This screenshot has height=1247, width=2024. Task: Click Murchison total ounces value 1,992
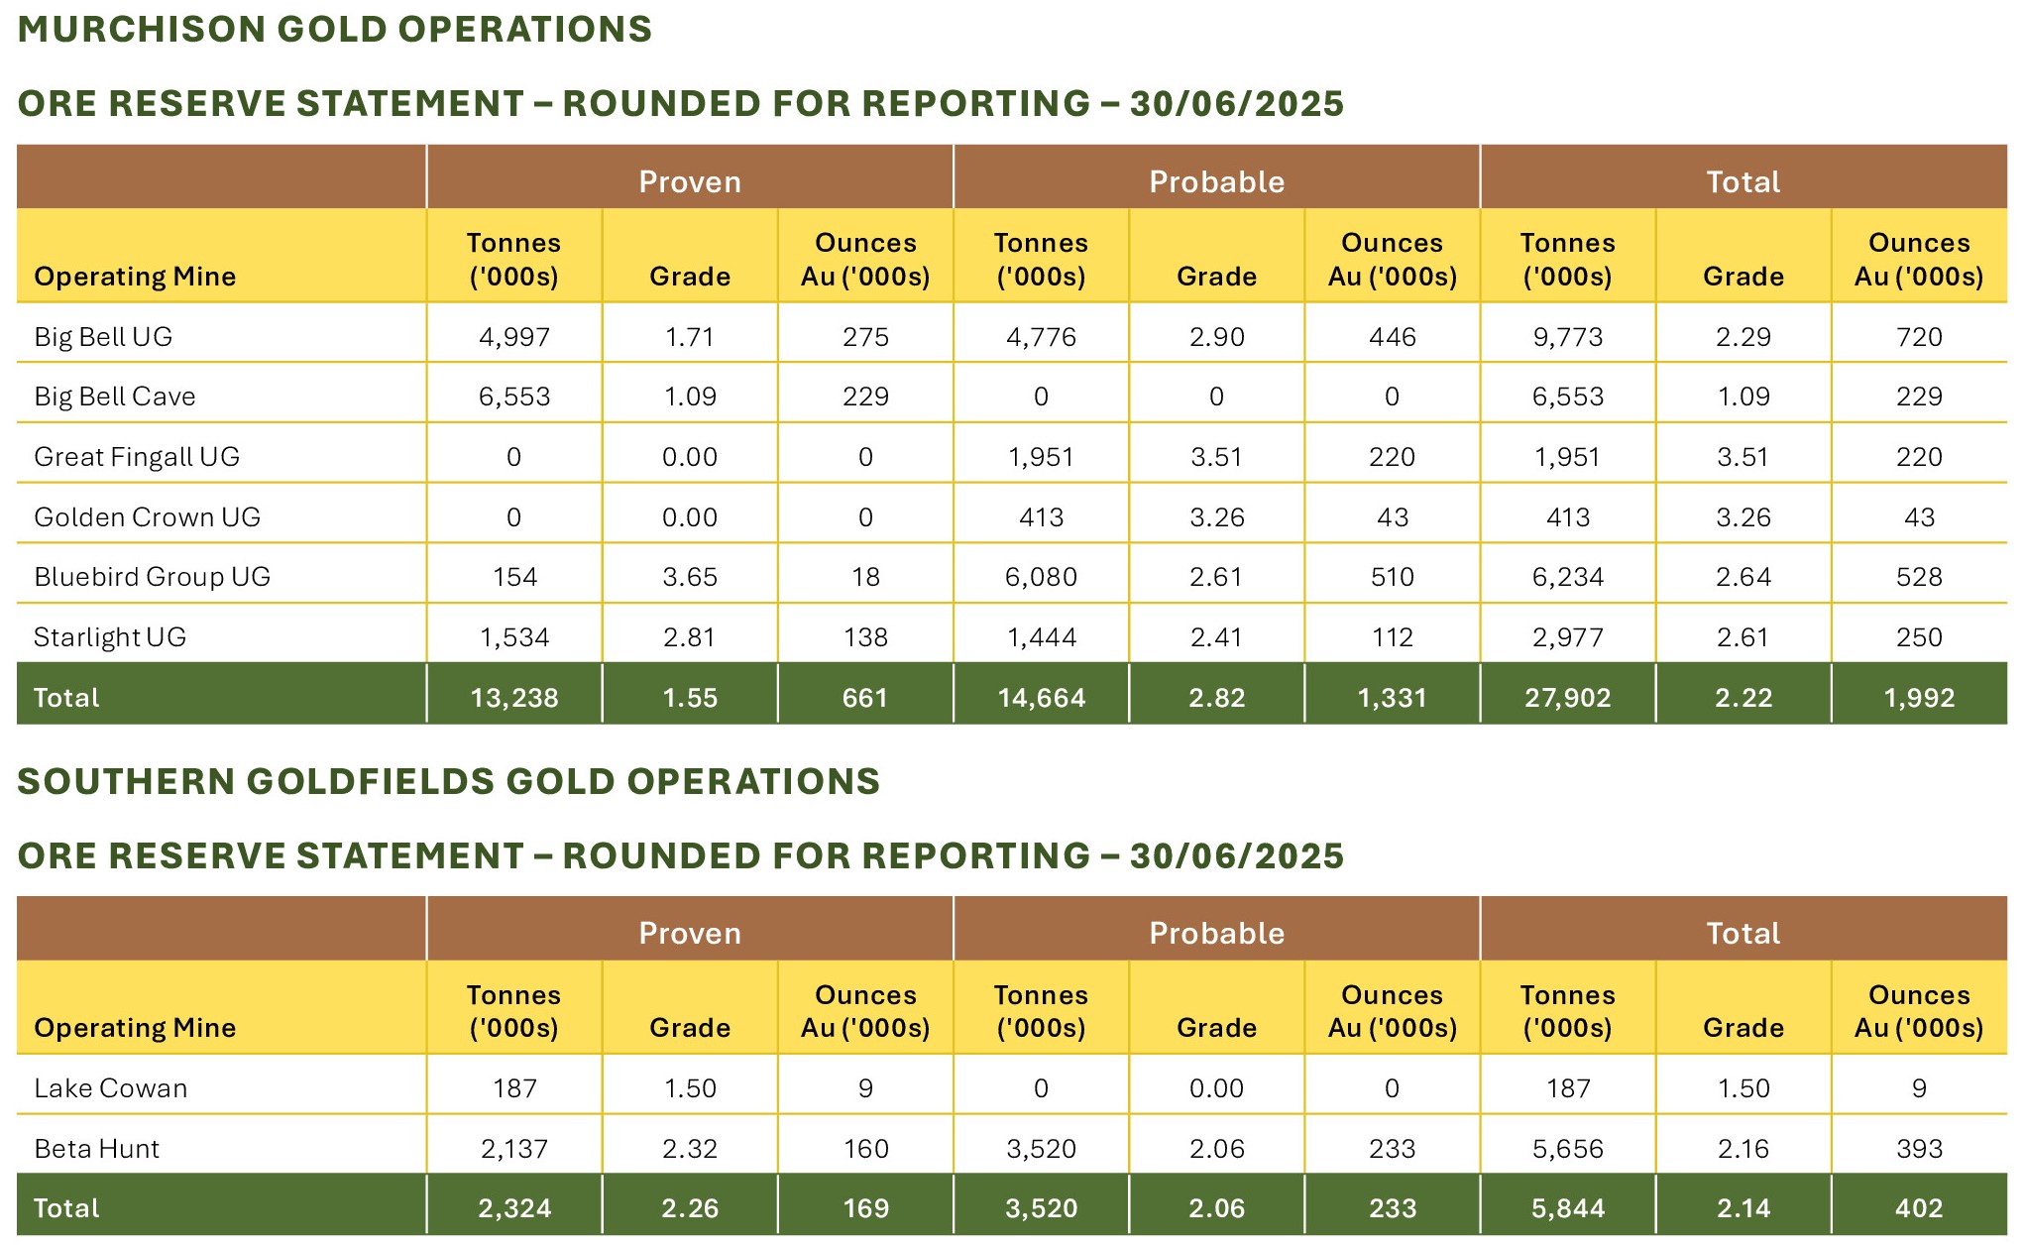pyautogui.click(x=1919, y=698)
